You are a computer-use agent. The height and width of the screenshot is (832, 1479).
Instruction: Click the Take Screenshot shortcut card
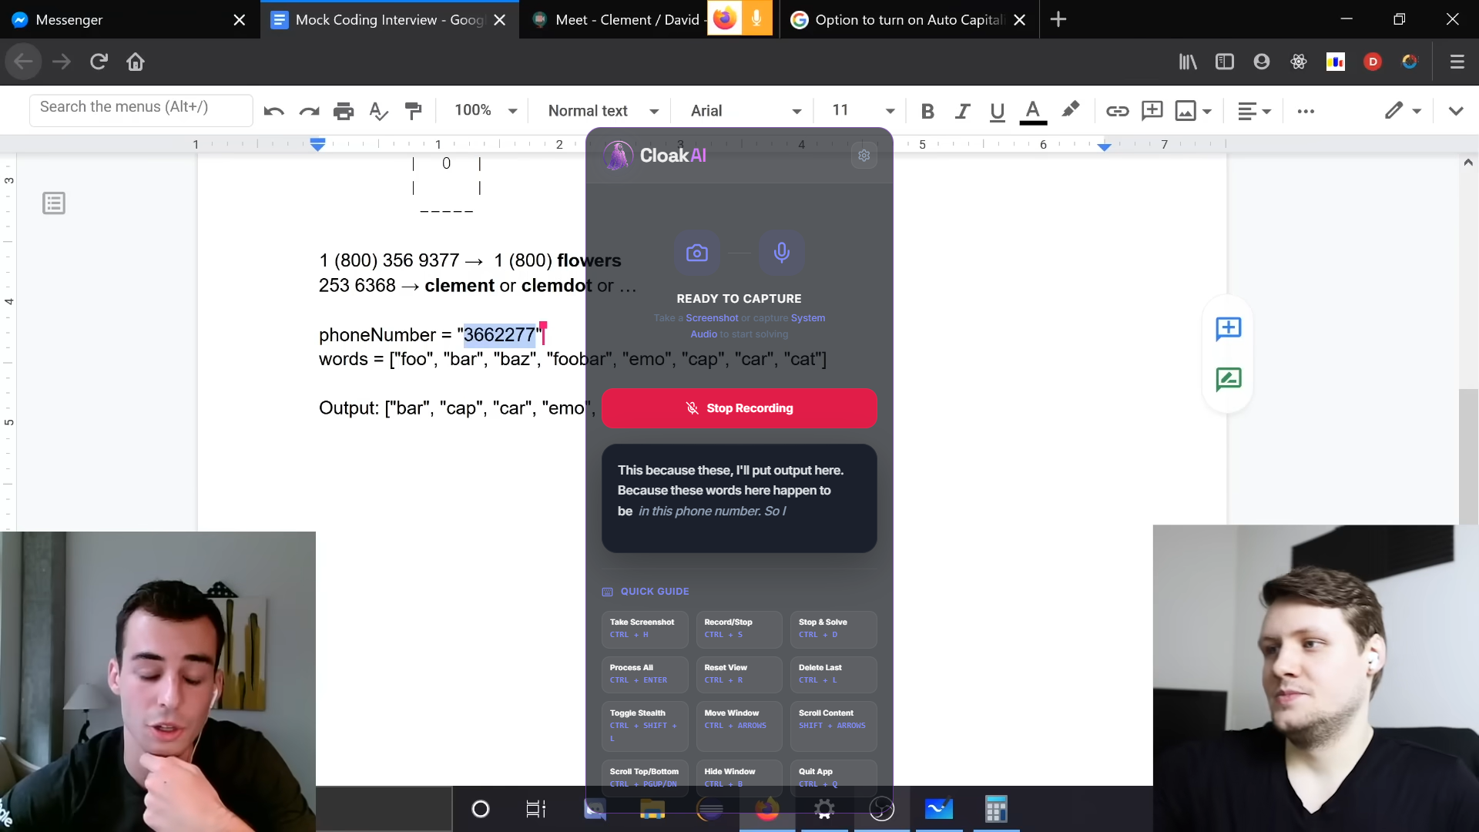(644, 629)
